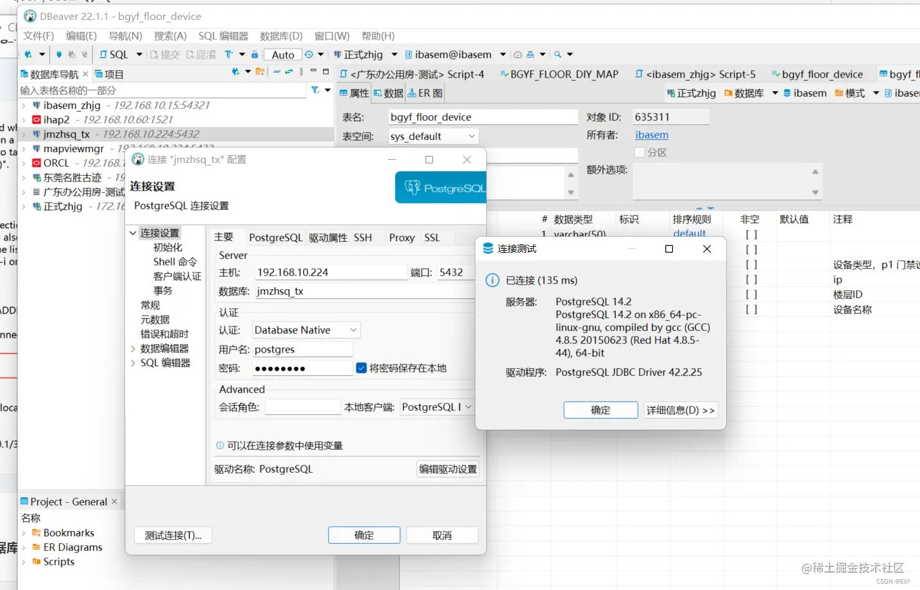Viewport: 920px width, 590px height.
Task: Click the 端口 port field showing 5432
Action: point(456,272)
